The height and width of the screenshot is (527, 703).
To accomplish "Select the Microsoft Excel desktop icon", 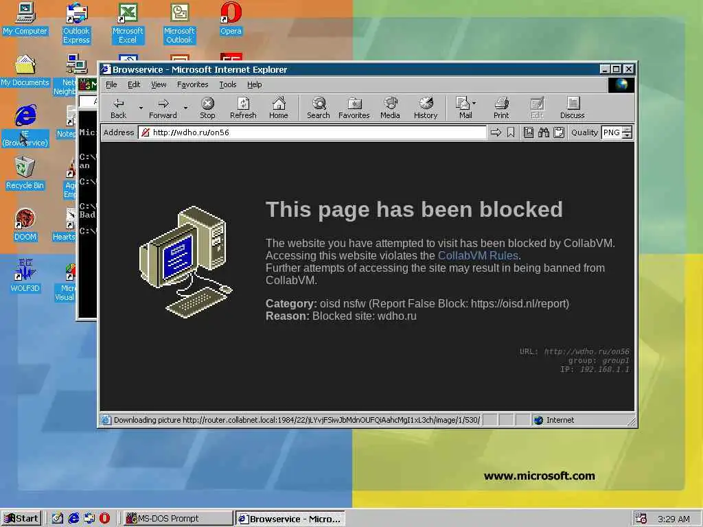I will coord(128,23).
